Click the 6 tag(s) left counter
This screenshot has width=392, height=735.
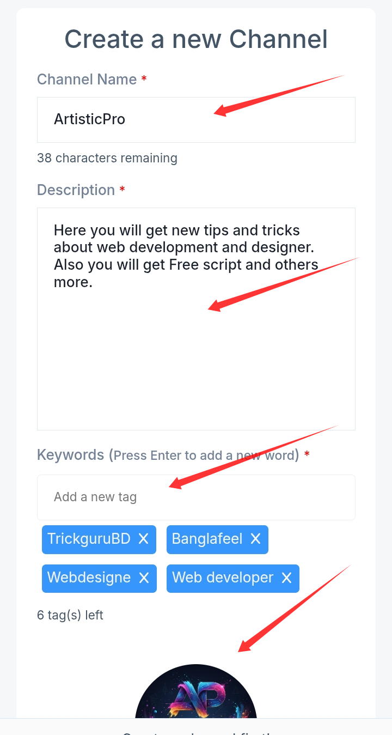[x=70, y=615]
